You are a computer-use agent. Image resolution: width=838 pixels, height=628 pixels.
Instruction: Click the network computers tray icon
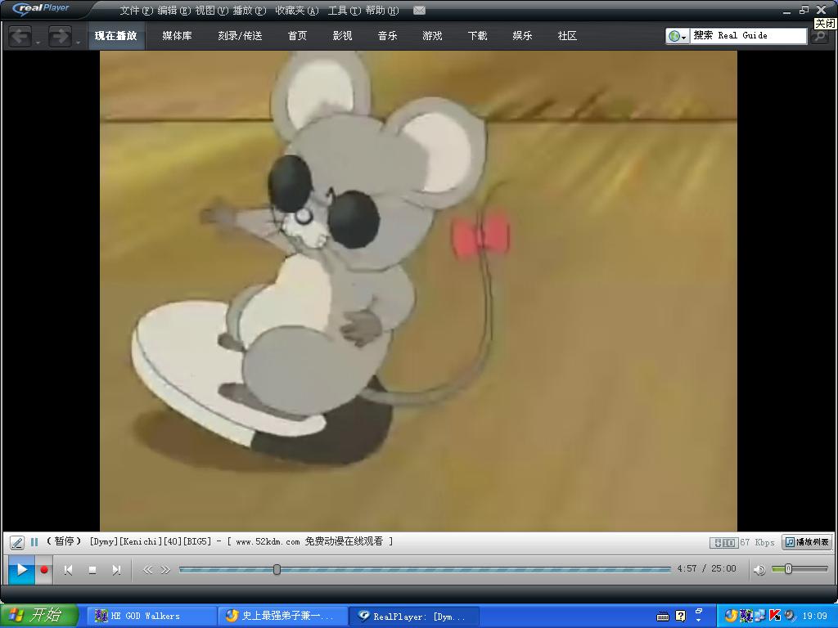pyautogui.click(x=759, y=616)
